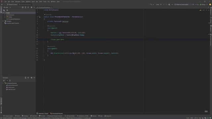Click the Run button

197,4
